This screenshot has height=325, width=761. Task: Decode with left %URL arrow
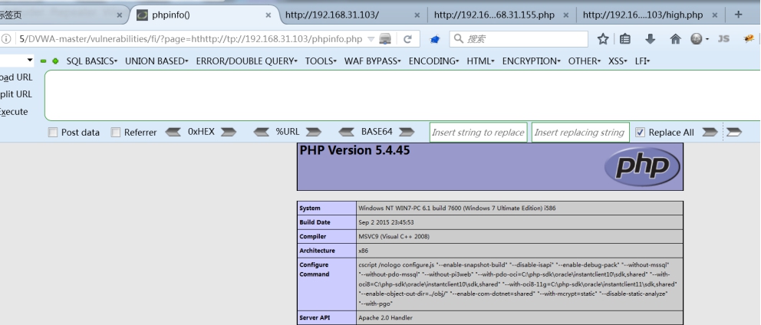262,132
